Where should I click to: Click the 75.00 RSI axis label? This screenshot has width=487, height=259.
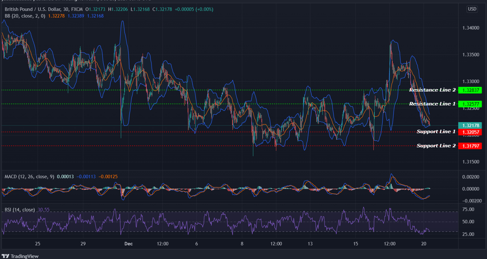468,209
